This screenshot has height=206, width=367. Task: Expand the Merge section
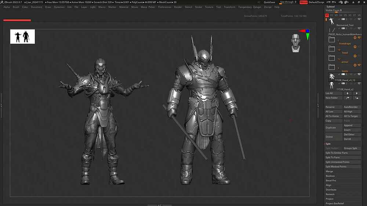tap(329, 172)
